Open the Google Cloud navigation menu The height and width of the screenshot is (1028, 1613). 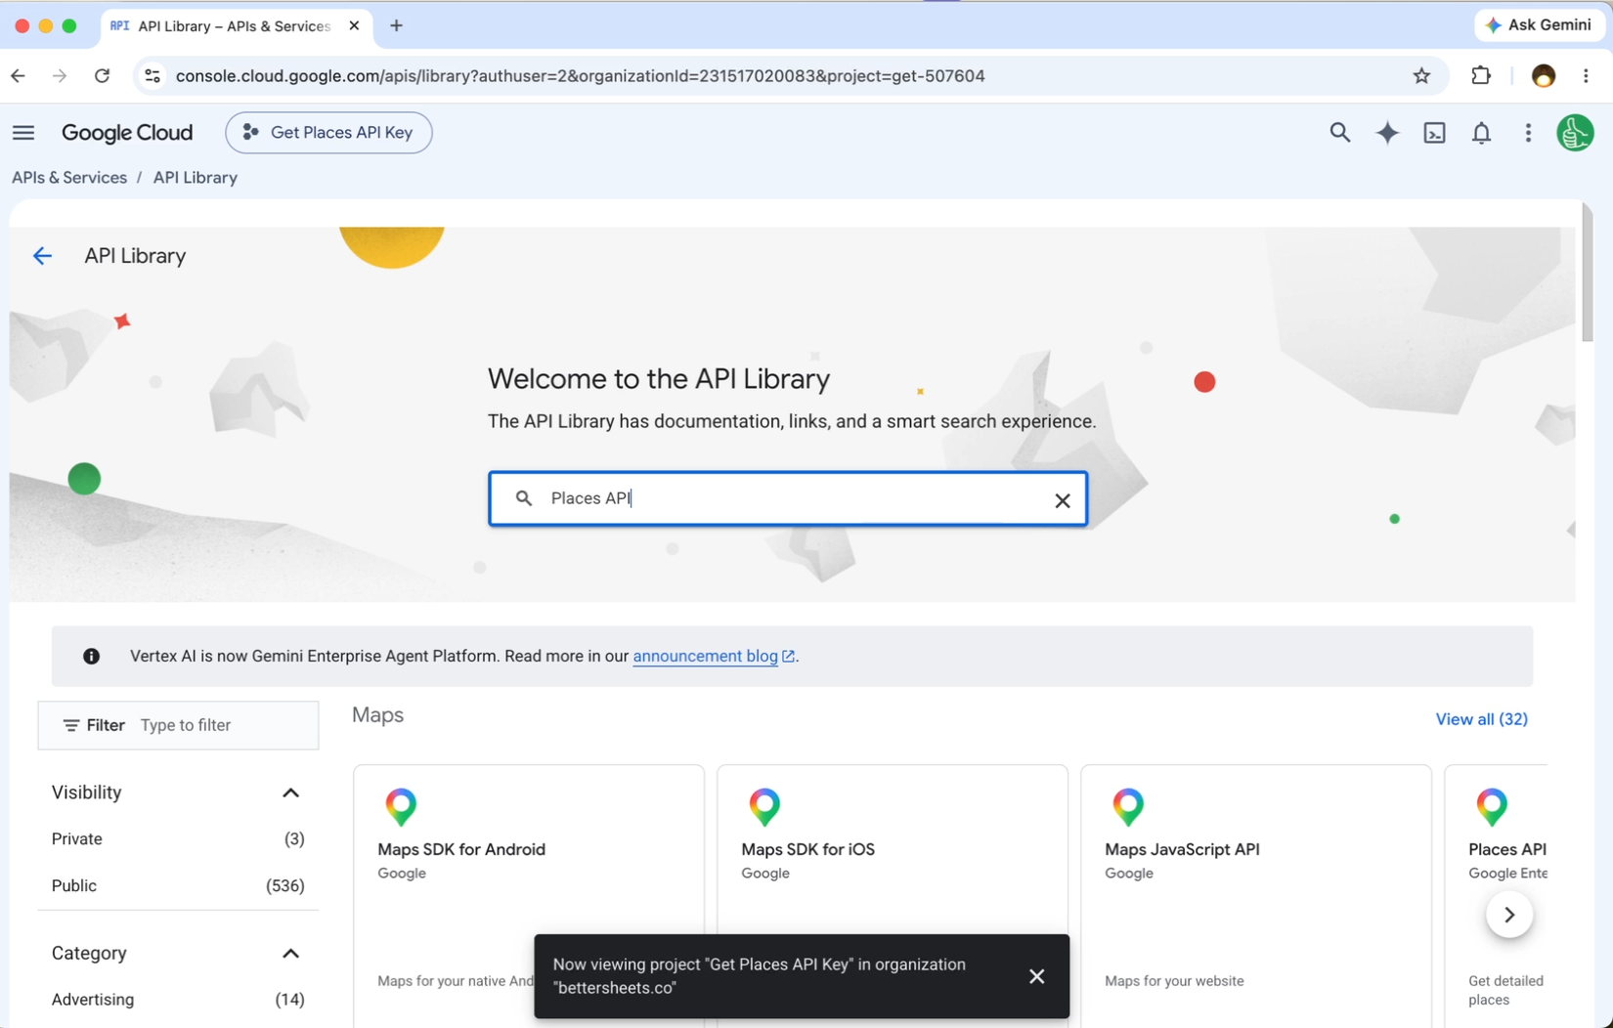pos(23,133)
